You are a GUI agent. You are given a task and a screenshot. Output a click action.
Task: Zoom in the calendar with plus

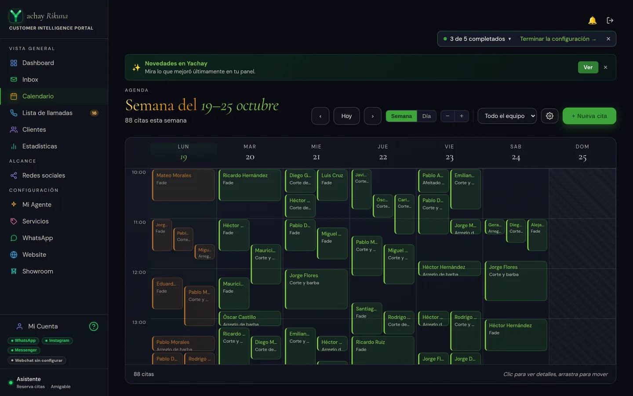(x=462, y=116)
